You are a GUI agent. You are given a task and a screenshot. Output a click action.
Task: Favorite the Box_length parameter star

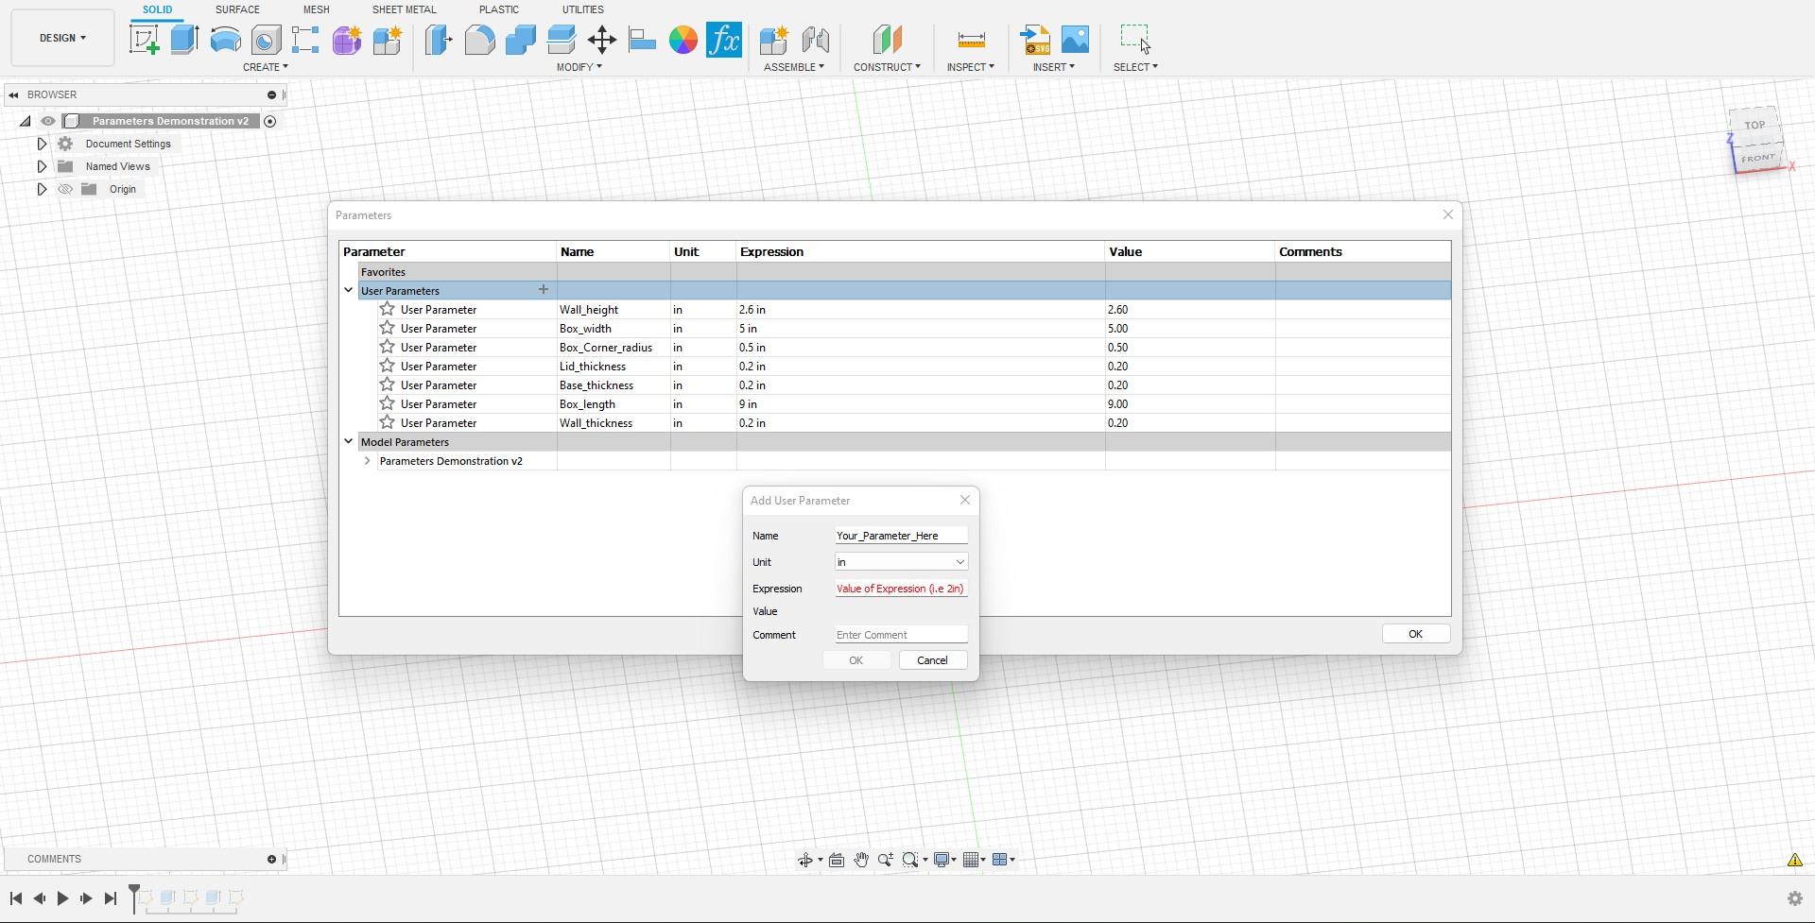click(386, 403)
